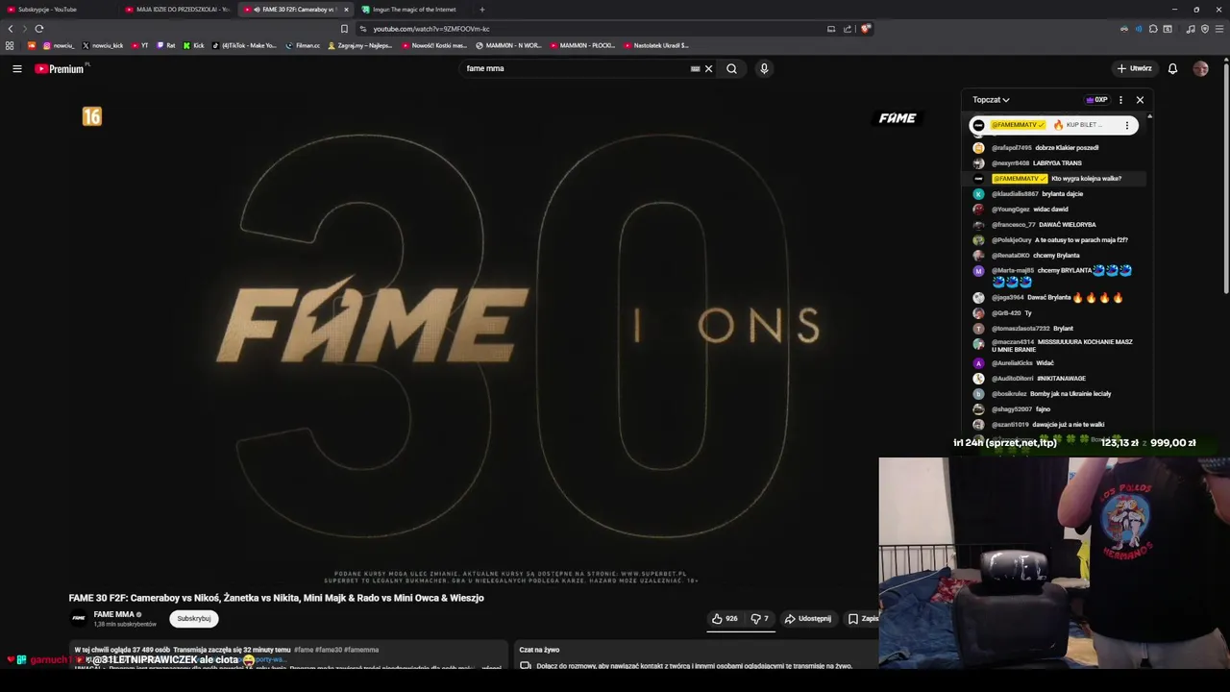Subscribe with the Subskrybuj button

(x=193, y=619)
